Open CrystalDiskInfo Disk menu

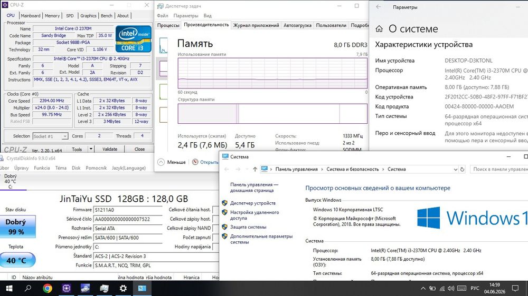pos(76,167)
